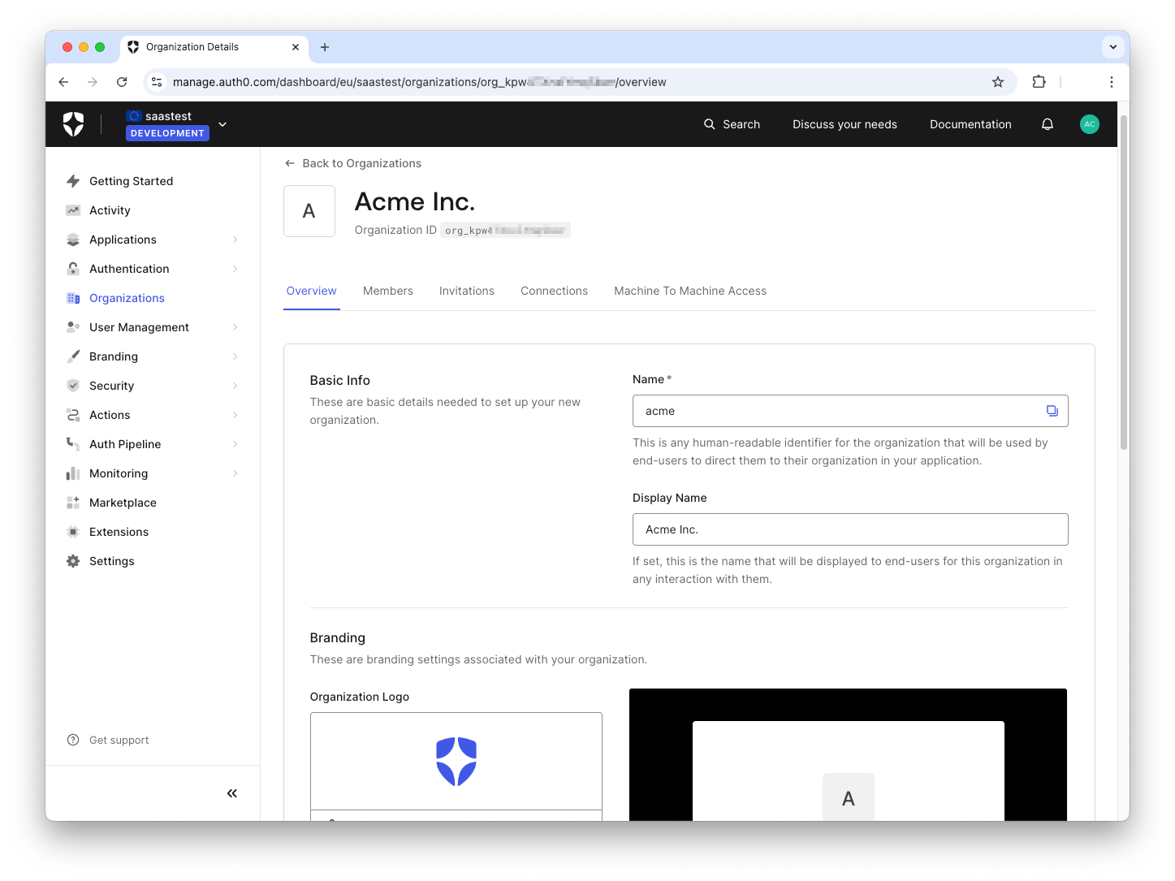
Task: Open Machine To Machine Access tab
Action: point(690,291)
